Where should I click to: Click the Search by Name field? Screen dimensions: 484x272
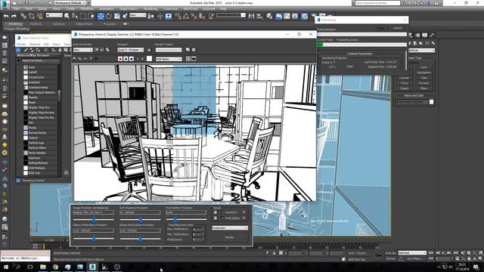coord(40,60)
